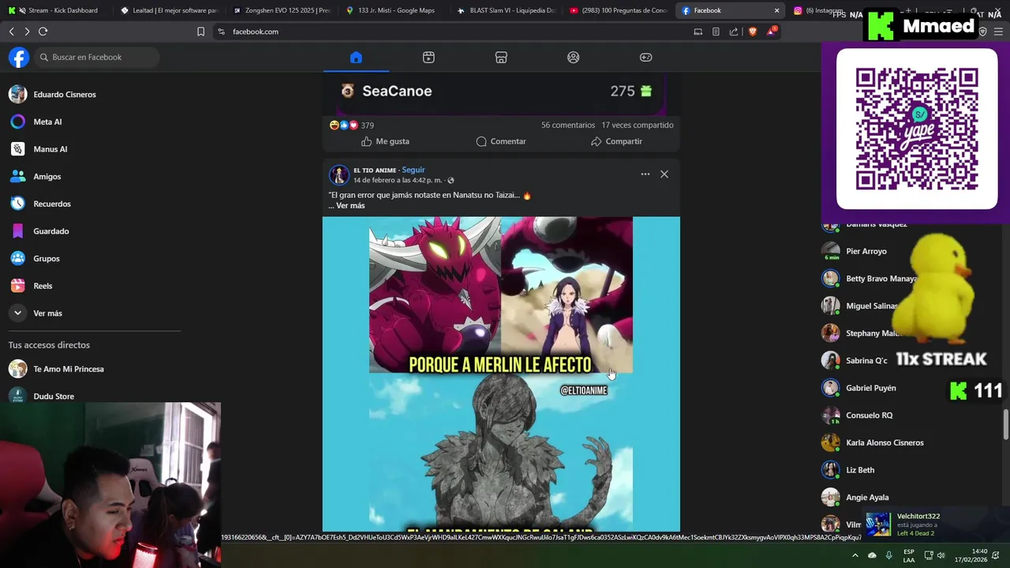Open the Groups icon in top navigation

tap(574, 58)
